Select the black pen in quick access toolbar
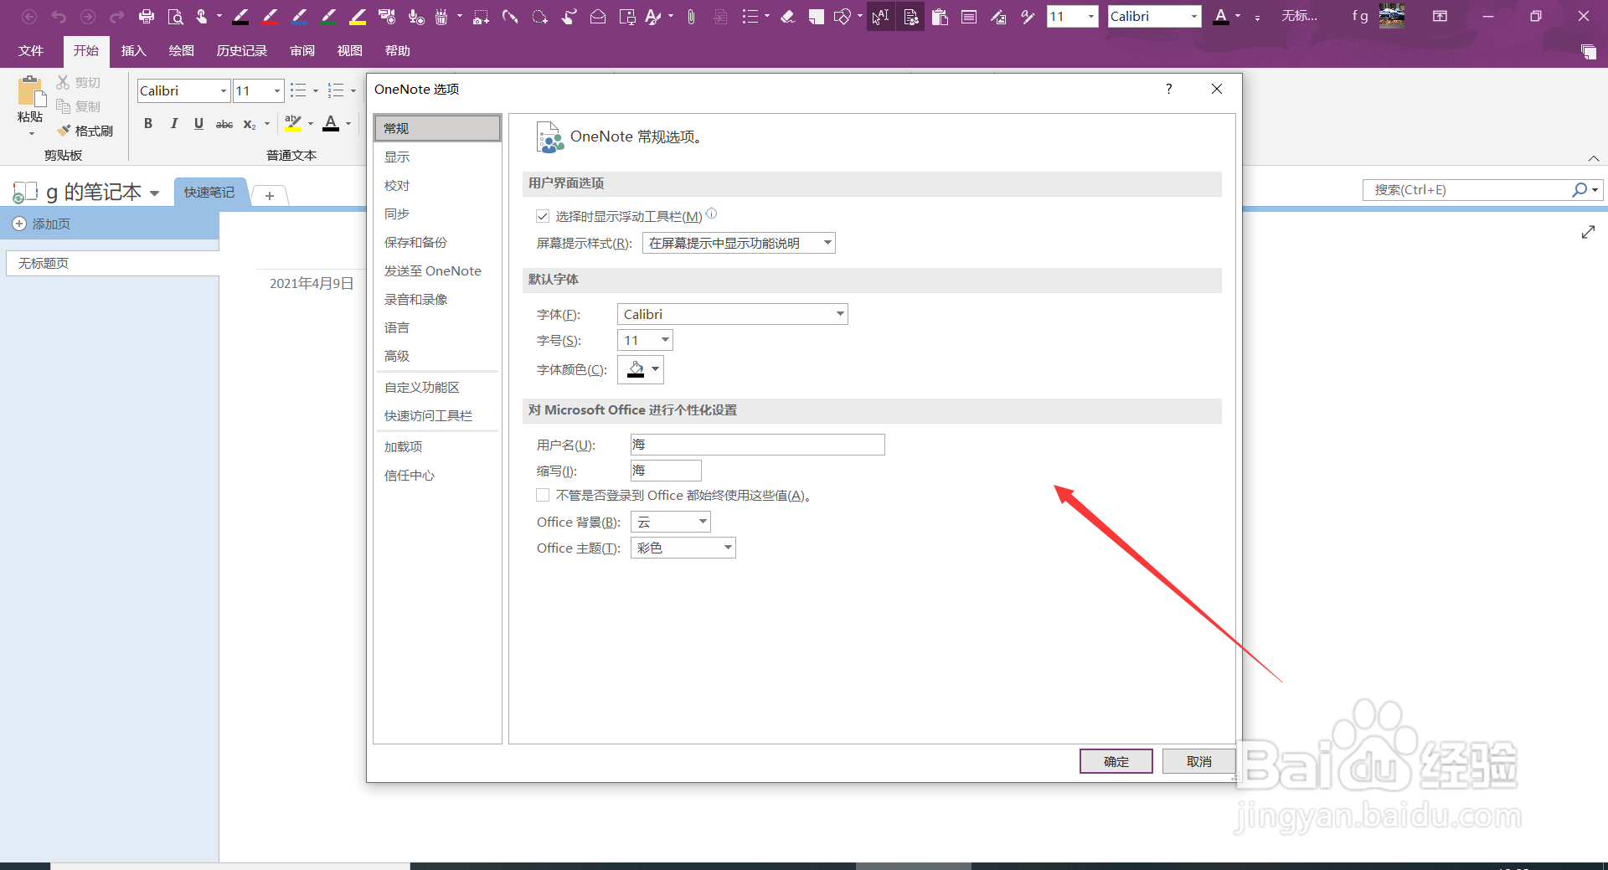Screen dimensions: 1608x870 coord(240,16)
